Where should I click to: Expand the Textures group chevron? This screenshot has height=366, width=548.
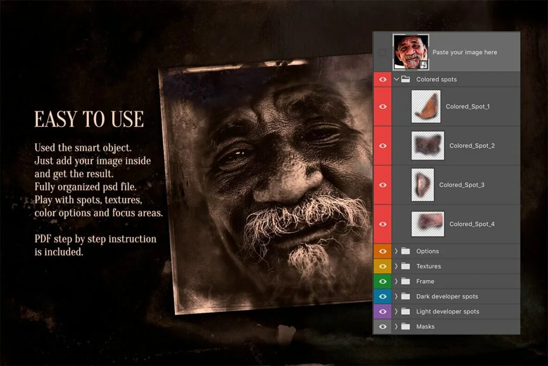pos(397,266)
